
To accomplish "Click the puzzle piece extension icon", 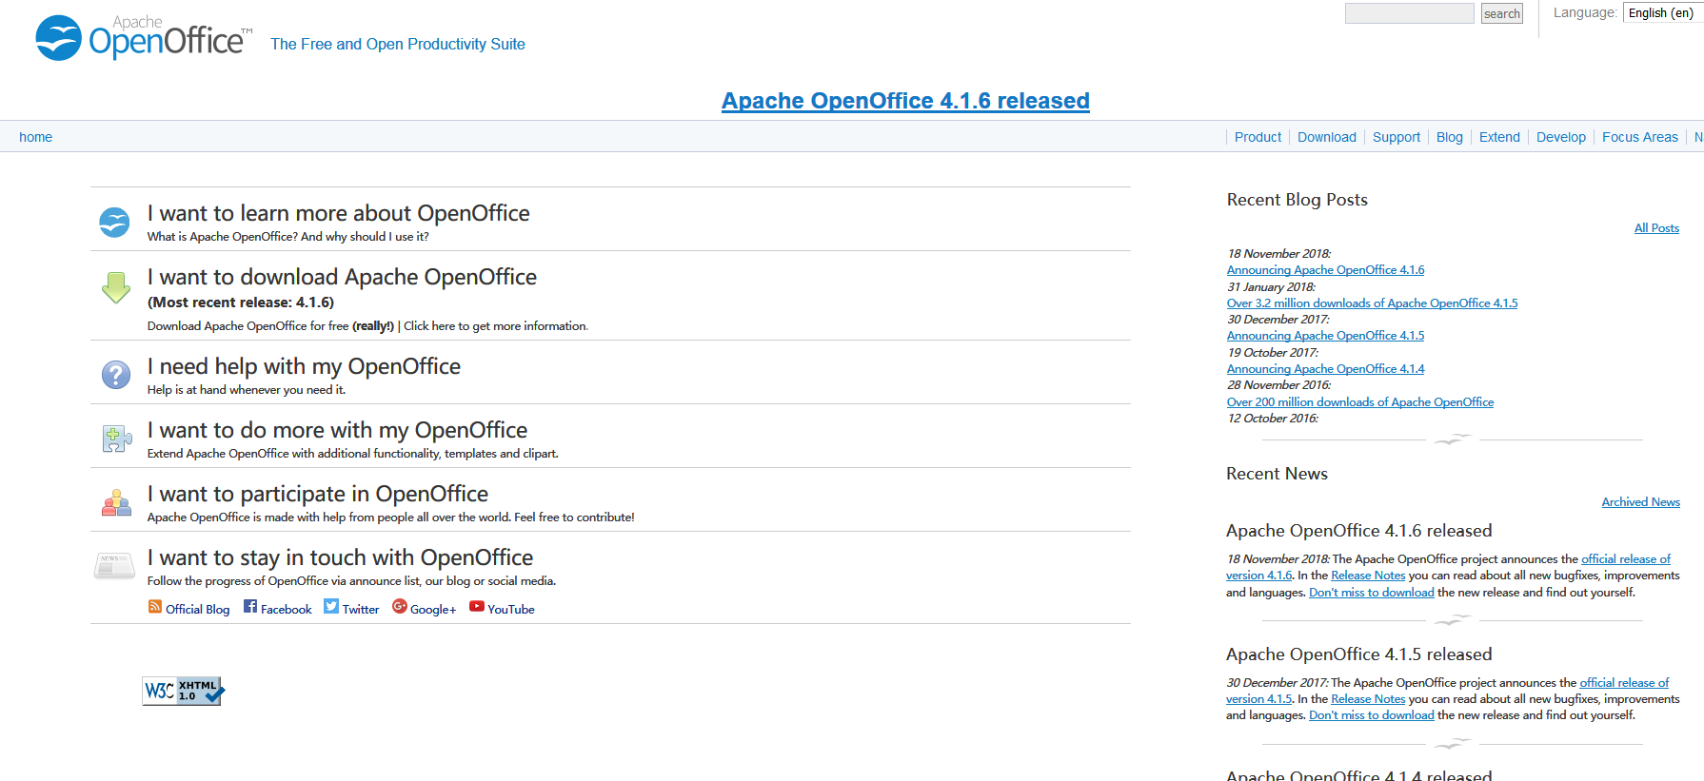I will coord(116,439).
